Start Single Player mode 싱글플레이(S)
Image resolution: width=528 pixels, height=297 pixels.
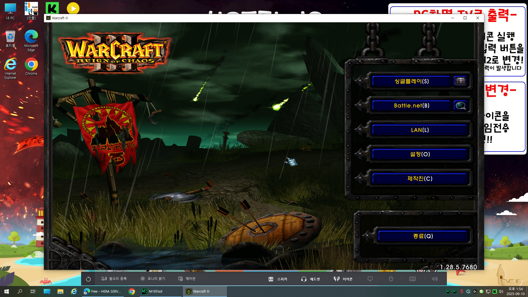[x=411, y=81]
